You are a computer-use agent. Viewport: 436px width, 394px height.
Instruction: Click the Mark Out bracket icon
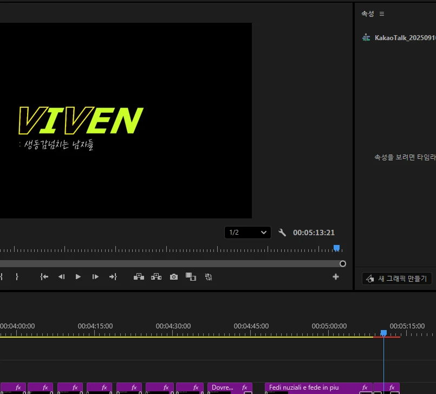pos(17,276)
